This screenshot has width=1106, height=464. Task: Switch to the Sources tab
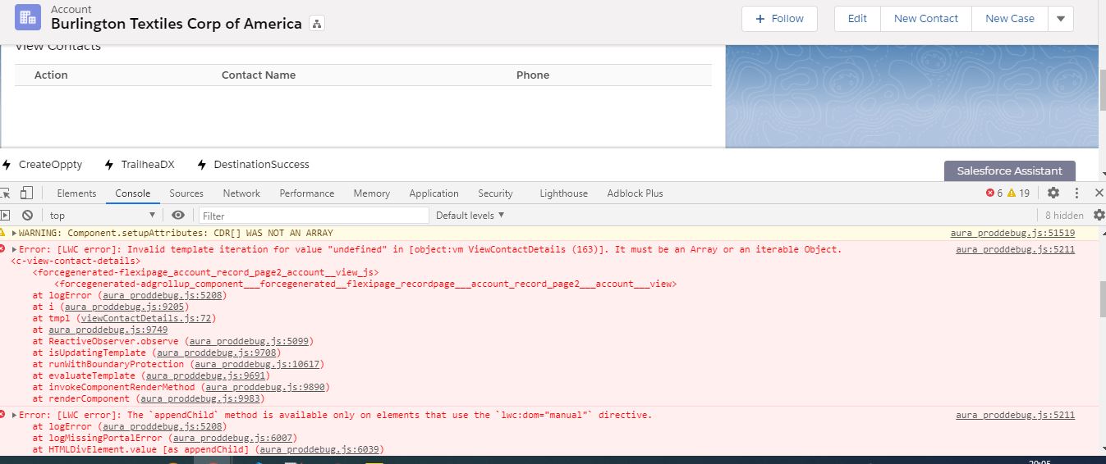[186, 193]
